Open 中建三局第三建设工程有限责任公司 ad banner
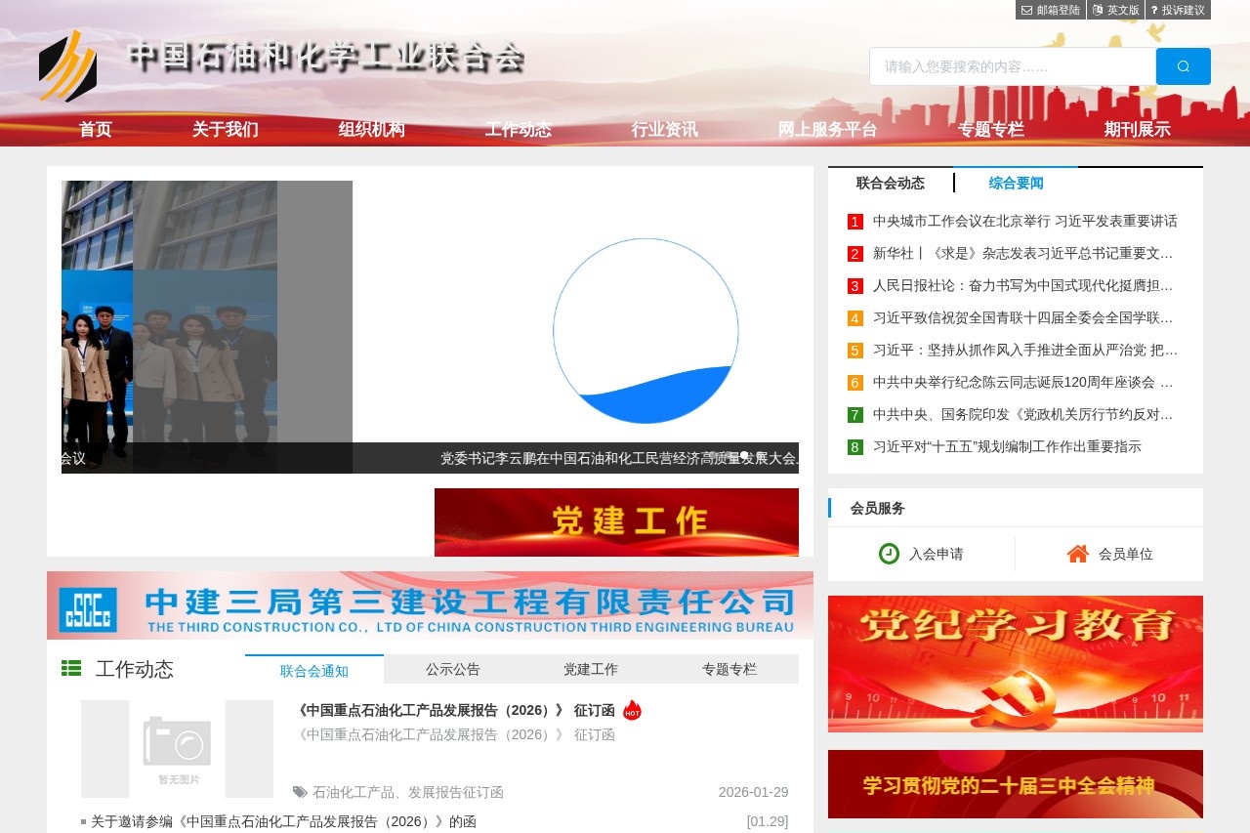This screenshot has height=833, width=1250. (430, 605)
